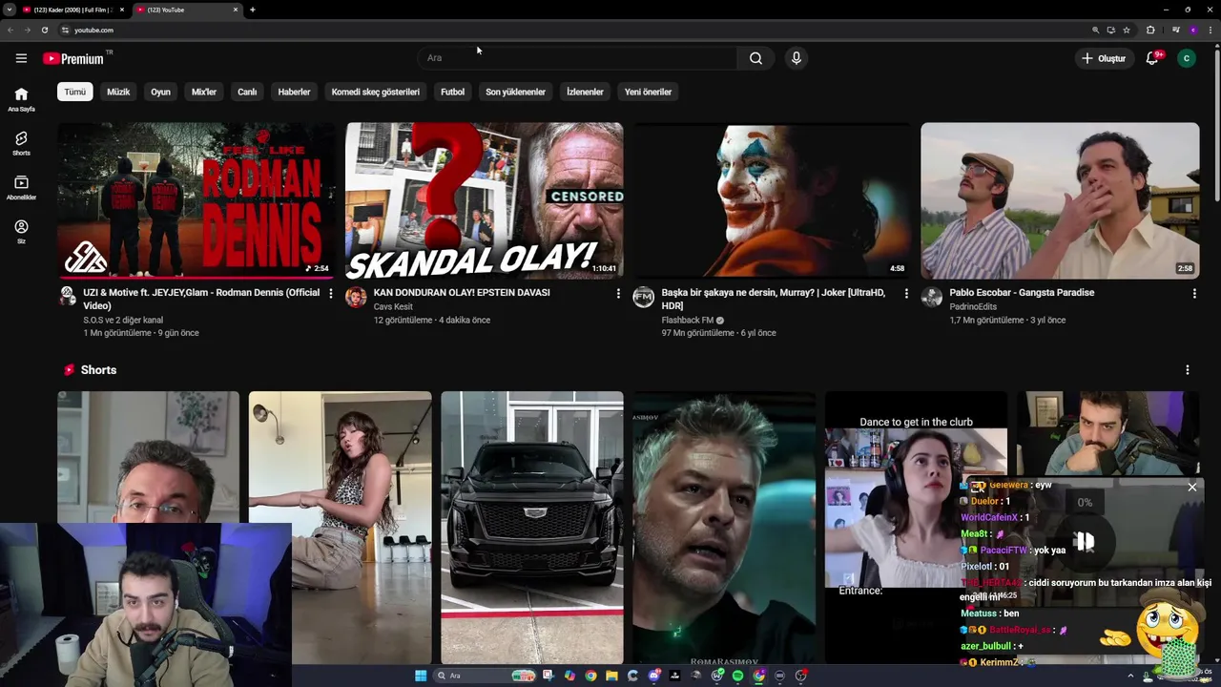This screenshot has width=1221, height=687.
Task: Open Discord from the taskbar
Action: [654, 676]
